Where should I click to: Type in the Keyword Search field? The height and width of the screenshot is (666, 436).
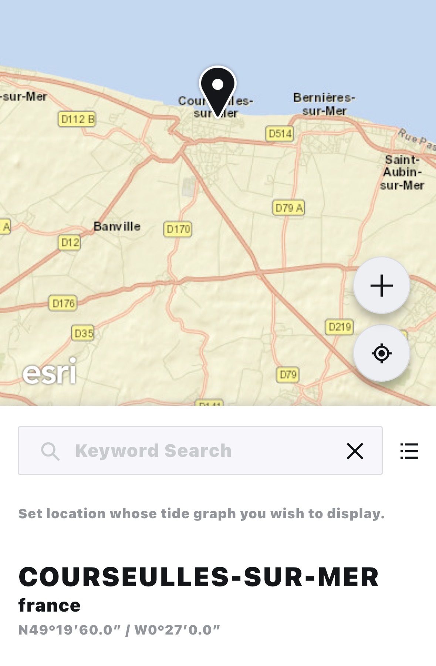point(200,451)
